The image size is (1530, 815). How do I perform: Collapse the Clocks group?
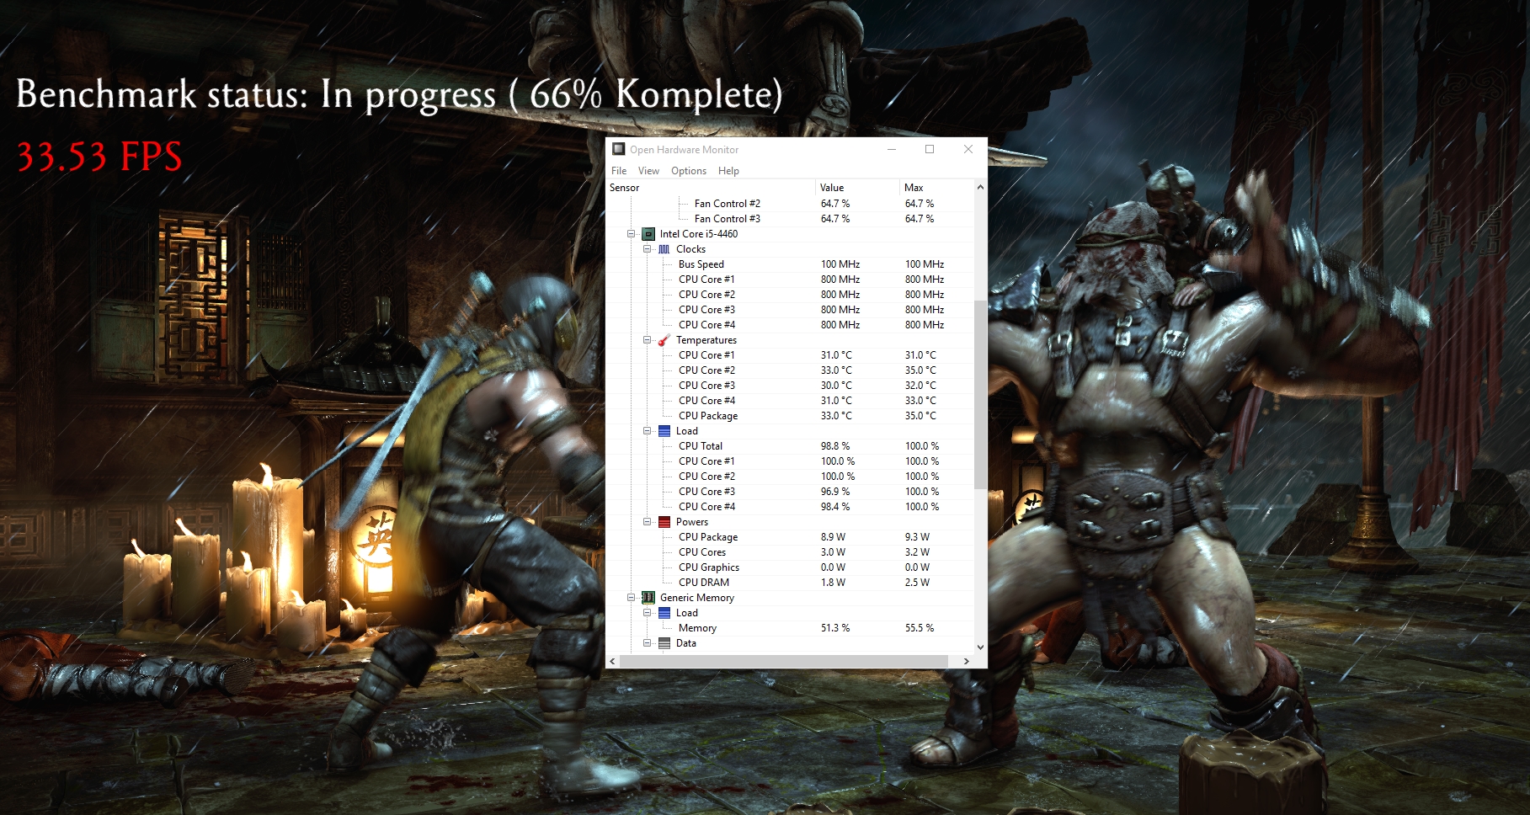(x=647, y=249)
